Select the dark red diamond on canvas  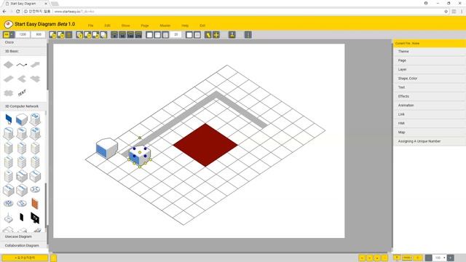[205, 145]
